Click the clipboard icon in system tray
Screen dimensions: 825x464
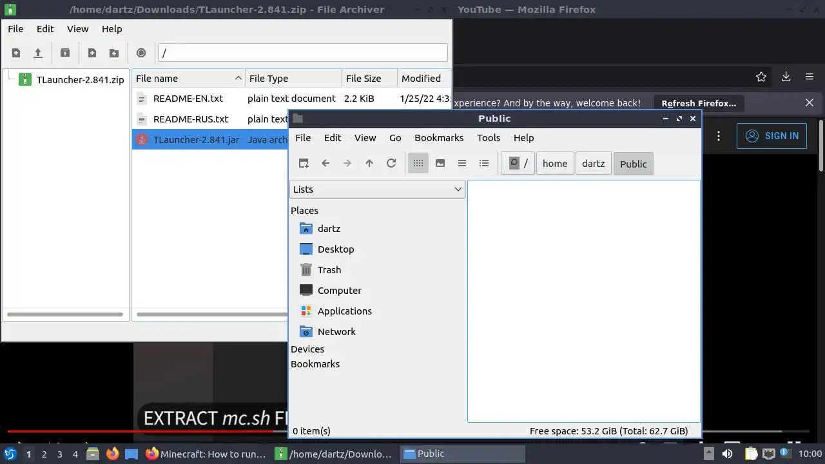pos(752,454)
